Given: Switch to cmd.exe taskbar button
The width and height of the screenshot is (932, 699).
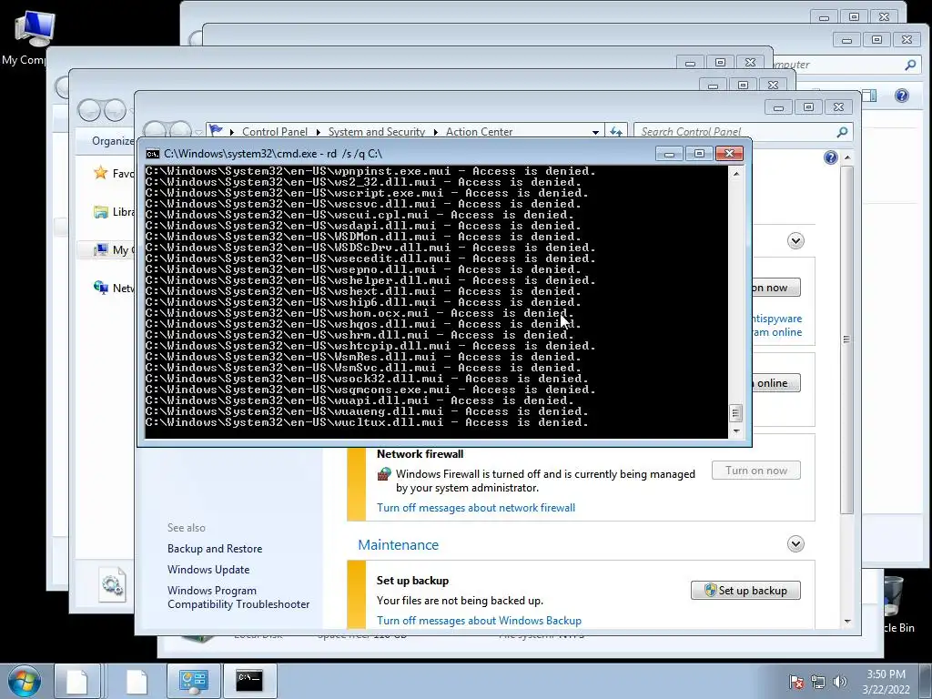Looking at the screenshot, I should click(x=249, y=681).
